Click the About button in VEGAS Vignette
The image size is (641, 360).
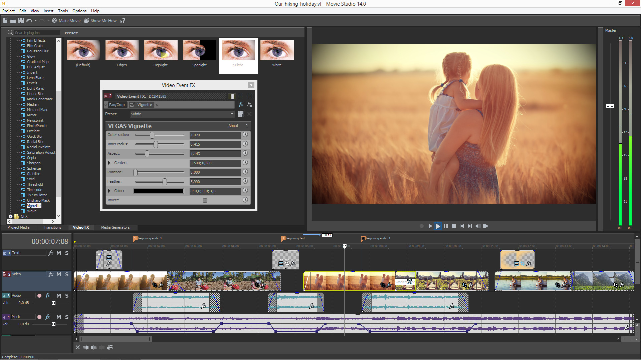pos(233,126)
